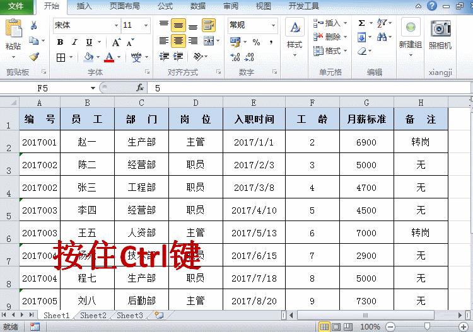Toggle wrap text
473x332 pixels.
point(209,25)
